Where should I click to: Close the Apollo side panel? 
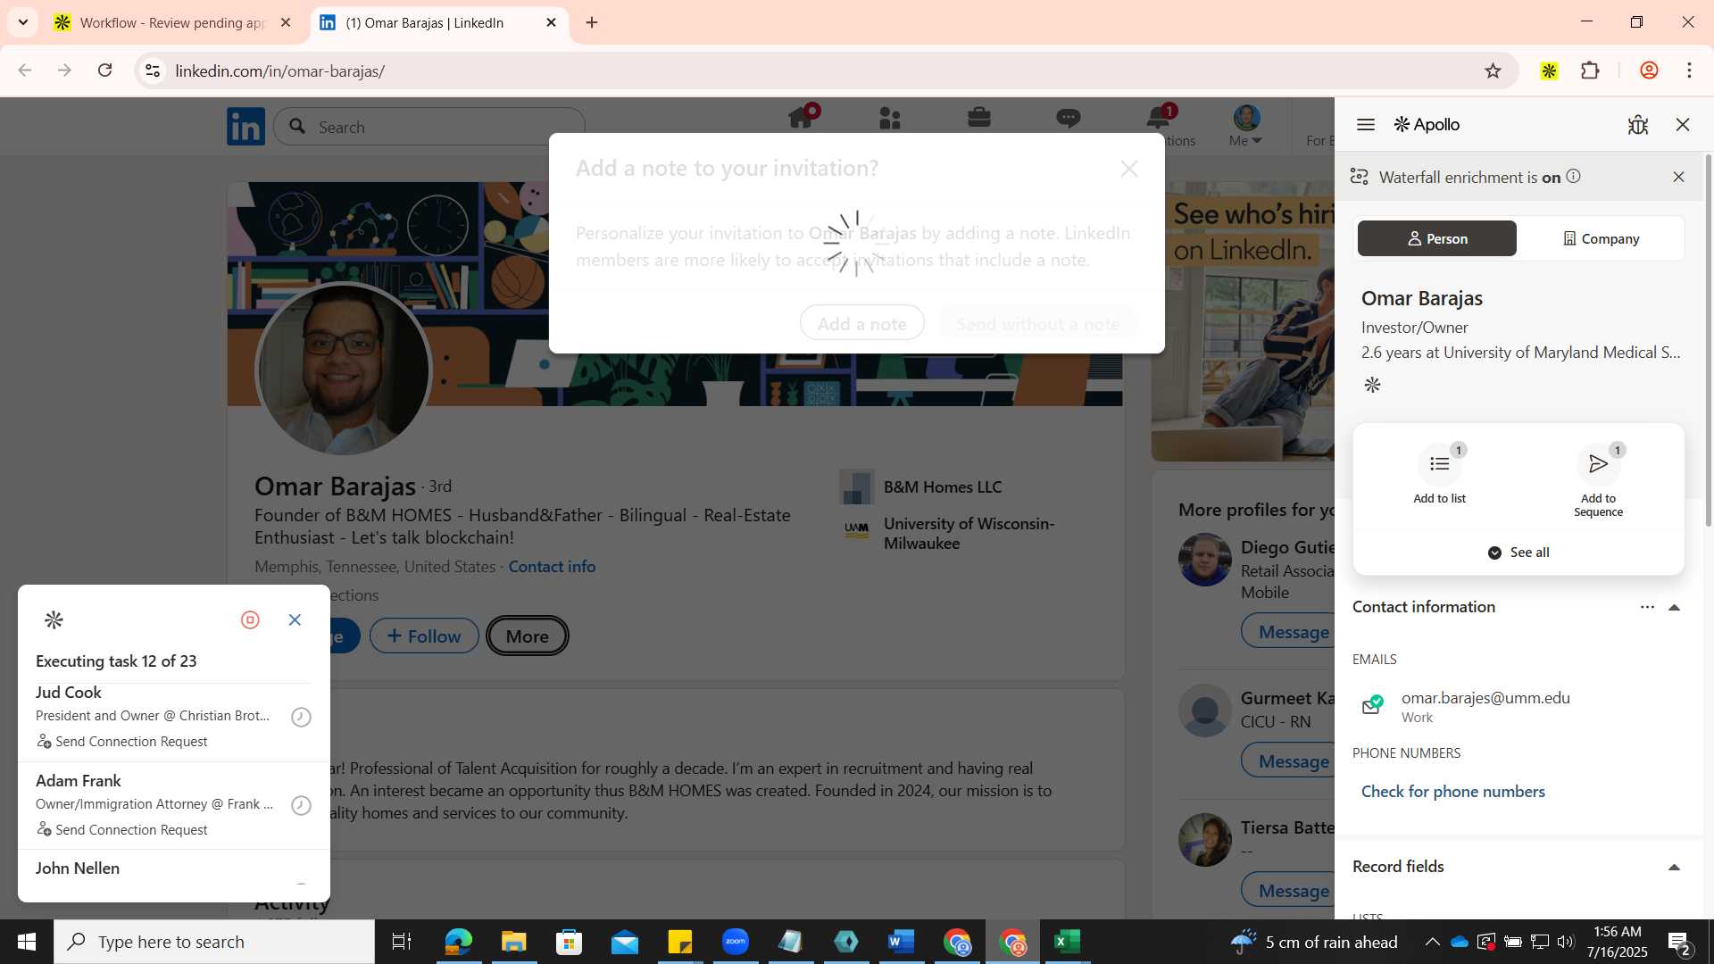[x=1683, y=125]
